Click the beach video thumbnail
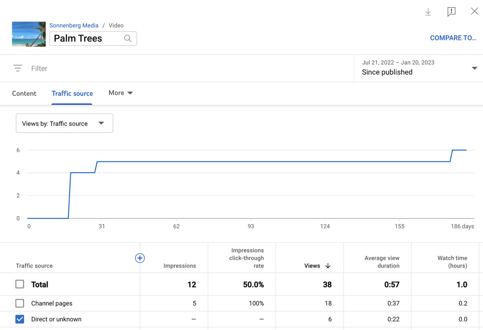 29,34
